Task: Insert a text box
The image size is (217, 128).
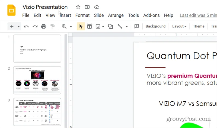Action: (90, 26)
